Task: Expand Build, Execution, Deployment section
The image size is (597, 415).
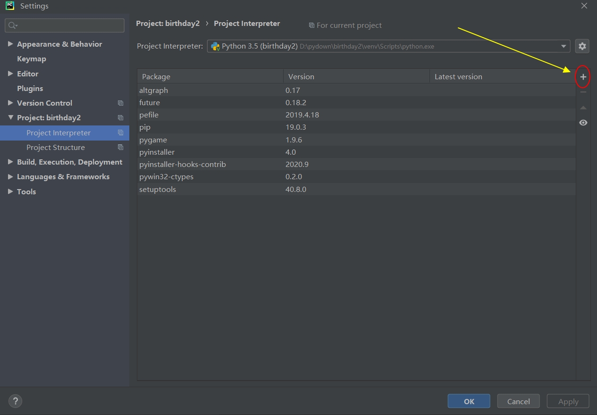Action: (x=10, y=162)
